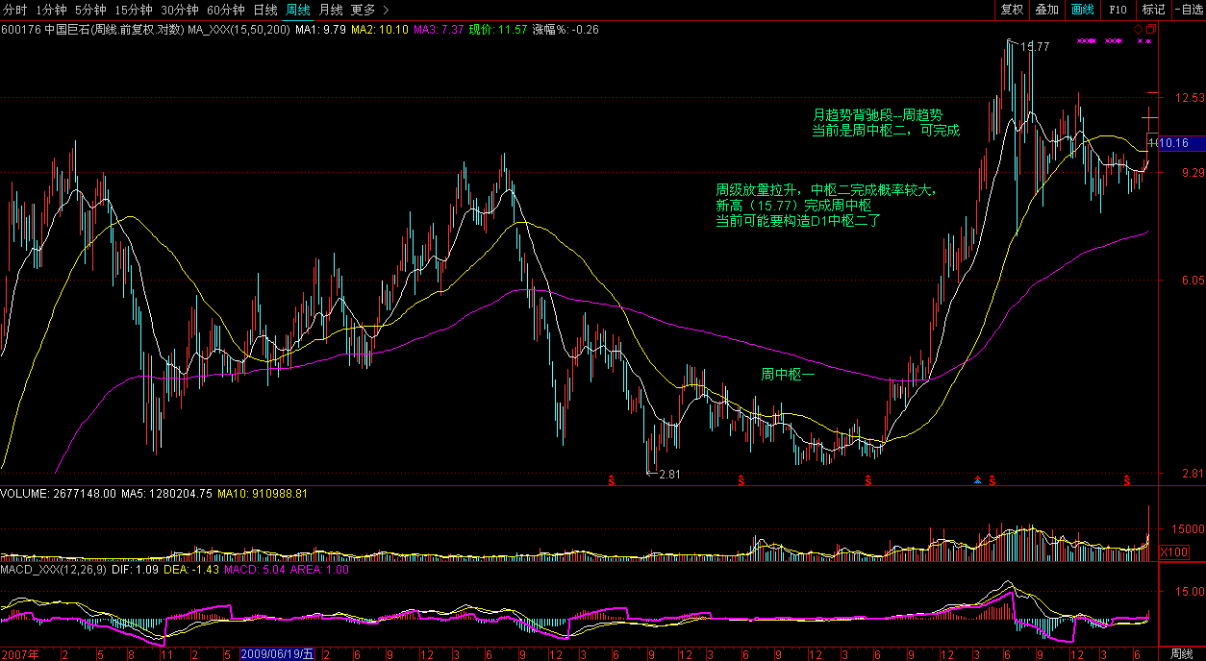Viewport: 1206px width, 661px height.
Task: Switch to the 日线 daily chart
Action: tap(264, 10)
